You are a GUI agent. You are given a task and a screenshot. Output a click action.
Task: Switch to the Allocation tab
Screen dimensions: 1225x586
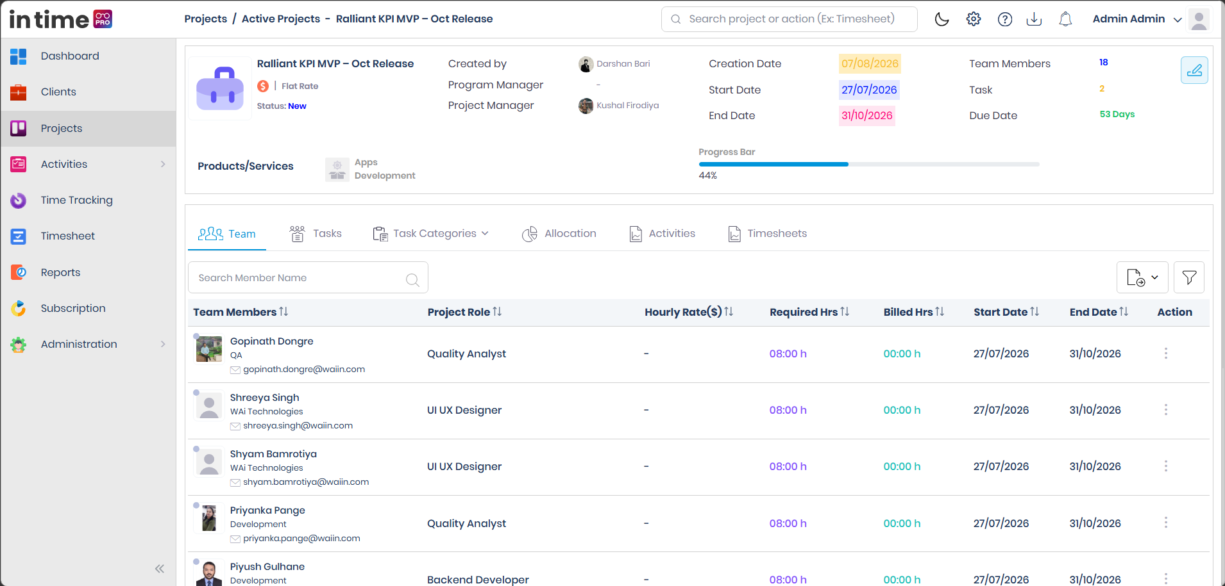pos(559,234)
